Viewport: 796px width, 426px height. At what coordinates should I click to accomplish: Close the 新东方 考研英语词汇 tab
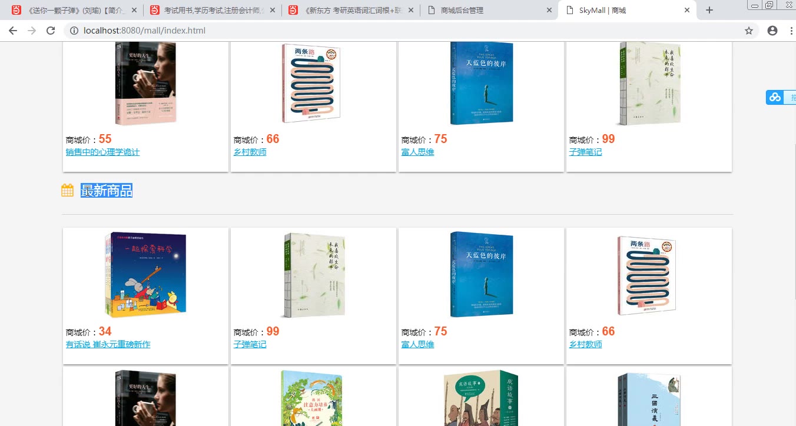pos(410,10)
